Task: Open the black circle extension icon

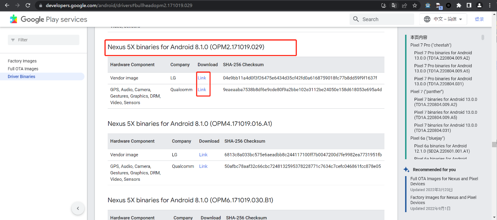Action: [x=449, y=6]
